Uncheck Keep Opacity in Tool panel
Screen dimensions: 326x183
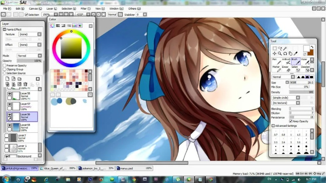tap(291, 121)
